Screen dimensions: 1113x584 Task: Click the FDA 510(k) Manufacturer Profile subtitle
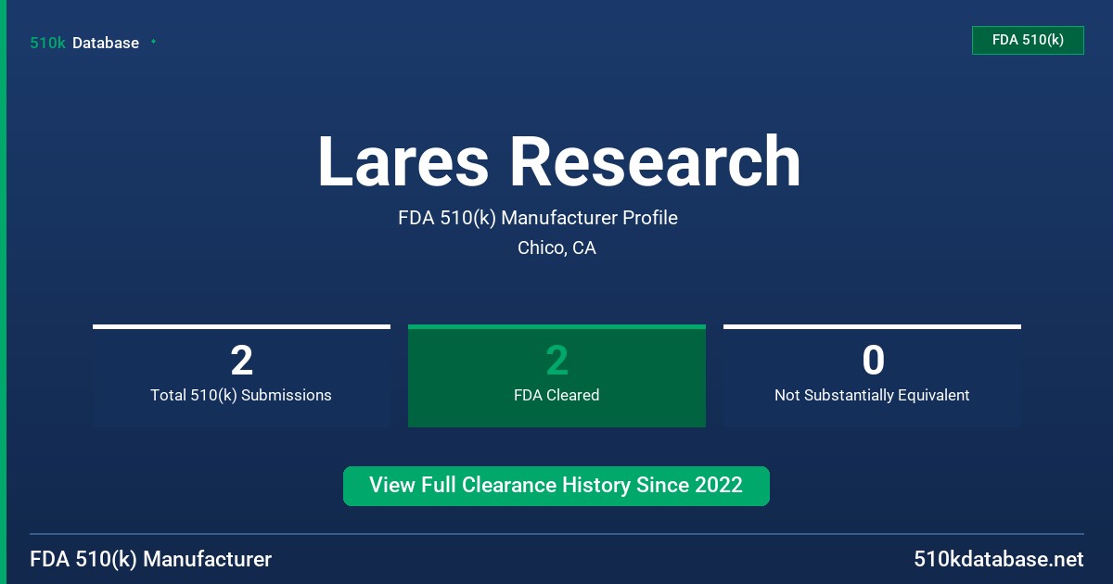point(538,218)
